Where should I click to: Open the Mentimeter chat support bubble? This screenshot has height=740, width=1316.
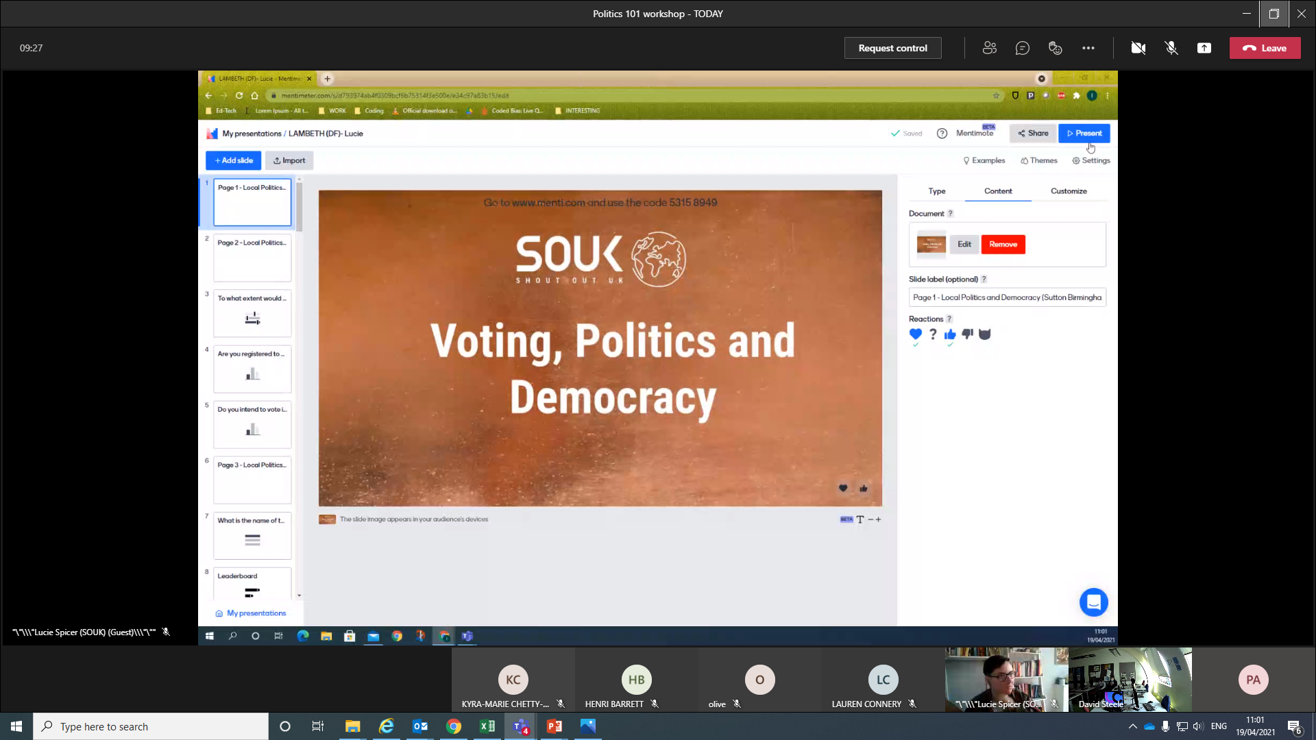tap(1093, 602)
